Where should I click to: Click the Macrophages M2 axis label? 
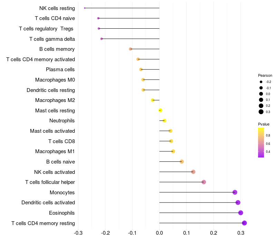pyautogui.click(x=55, y=100)
